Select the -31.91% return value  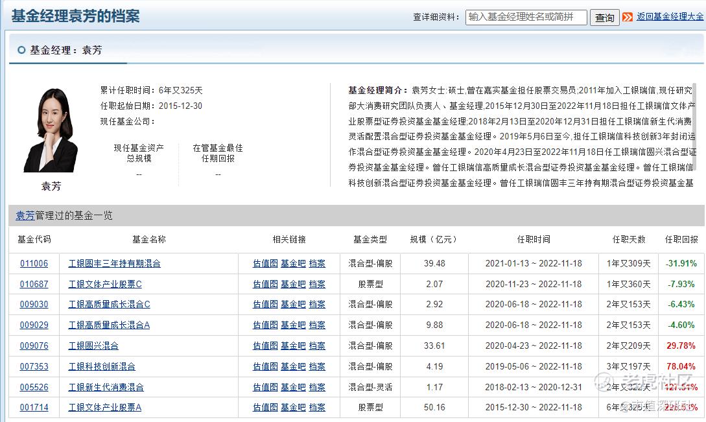681,263
